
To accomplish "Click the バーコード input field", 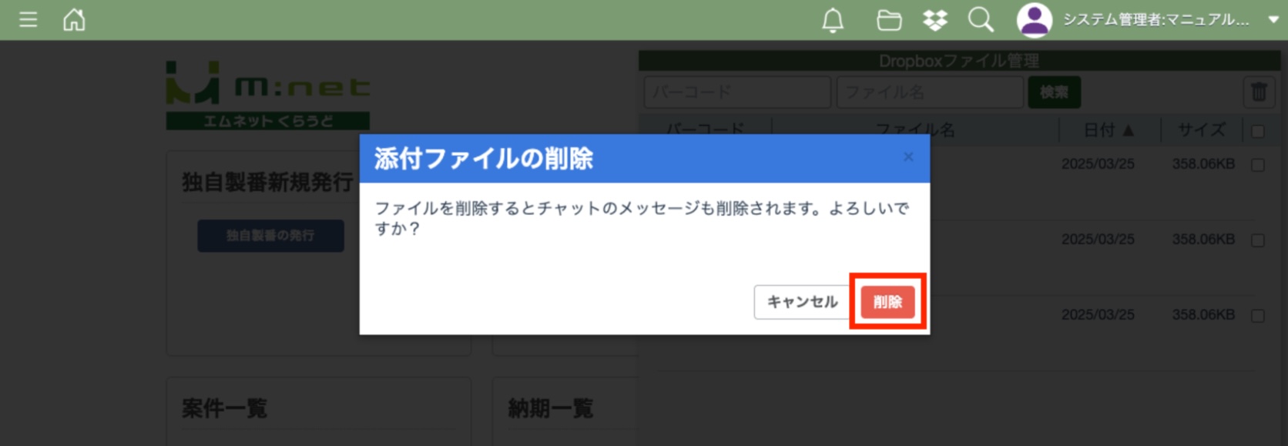I will tap(737, 92).
